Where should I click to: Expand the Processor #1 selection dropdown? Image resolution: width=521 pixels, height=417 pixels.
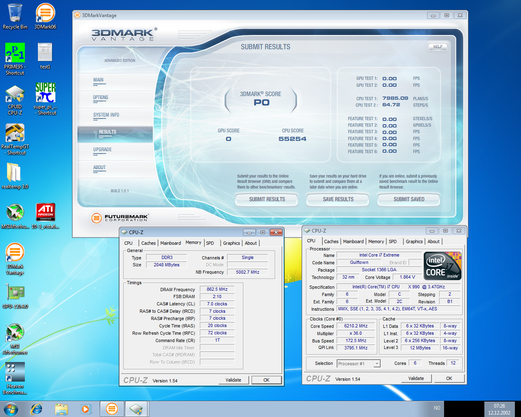[x=377, y=364]
